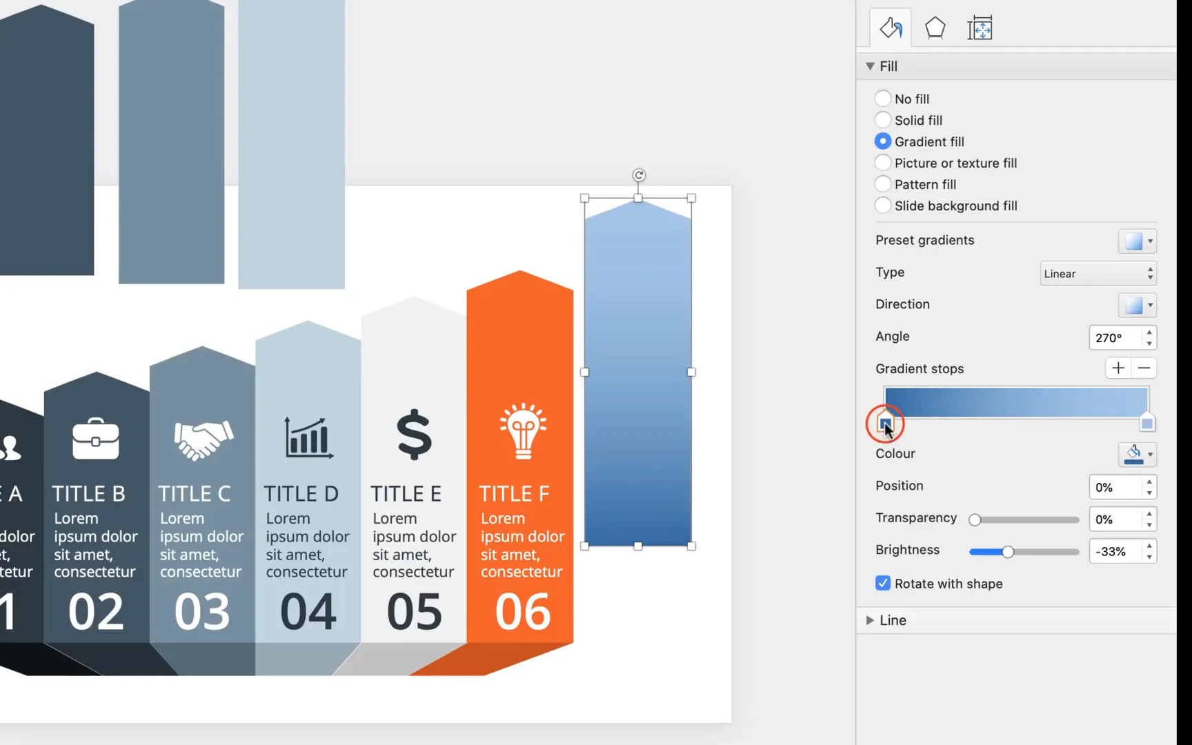The image size is (1192, 745).
Task: Open the Effects pentagon panel icon
Action: click(x=935, y=28)
